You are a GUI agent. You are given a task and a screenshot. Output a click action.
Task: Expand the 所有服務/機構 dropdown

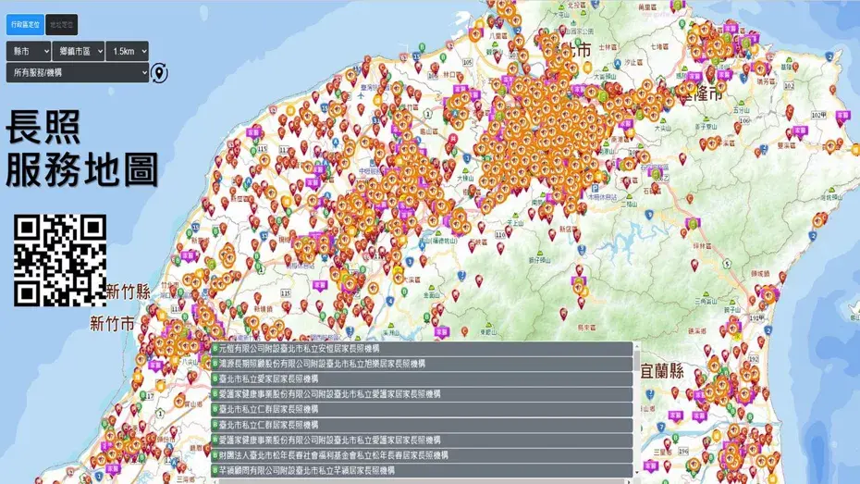78,72
